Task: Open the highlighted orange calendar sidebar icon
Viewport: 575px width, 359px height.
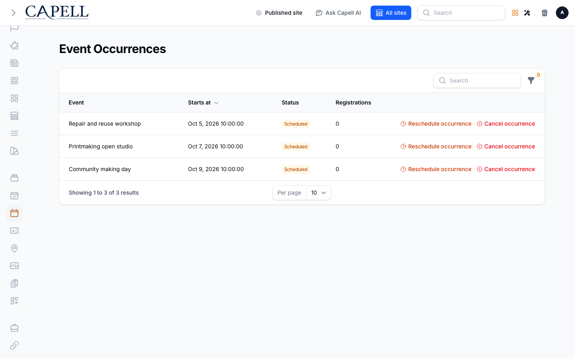Action: click(x=14, y=213)
